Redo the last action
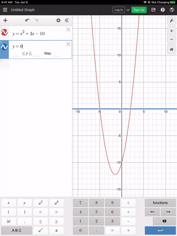177x236 pixels. tap(36, 20)
